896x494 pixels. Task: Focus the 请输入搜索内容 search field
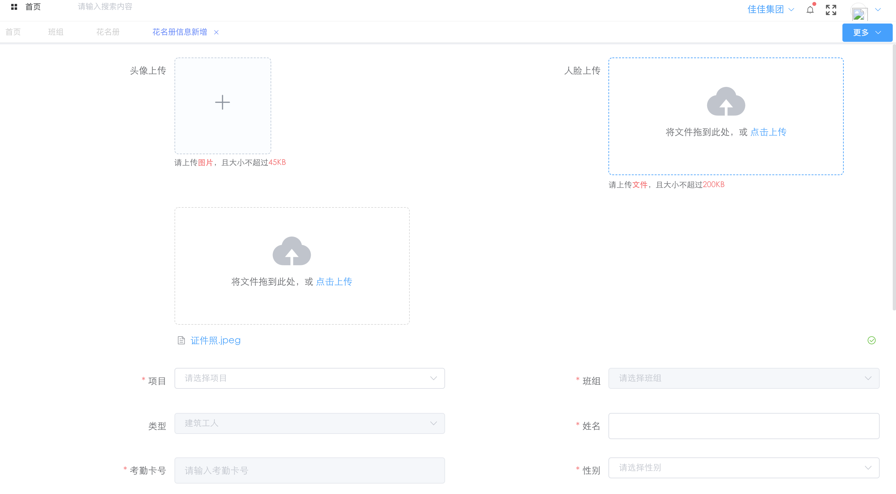click(x=105, y=7)
